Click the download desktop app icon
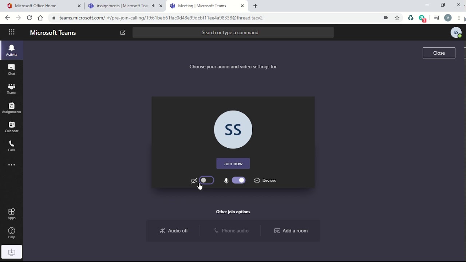The width and height of the screenshot is (466, 262). (x=12, y=252)
